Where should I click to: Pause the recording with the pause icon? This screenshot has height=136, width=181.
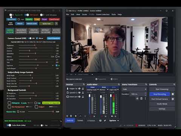[x=173, y=94]
